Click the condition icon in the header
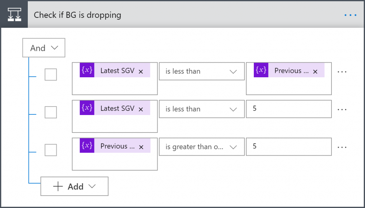Viewport: 365px width, 208px height. [14, 15]
